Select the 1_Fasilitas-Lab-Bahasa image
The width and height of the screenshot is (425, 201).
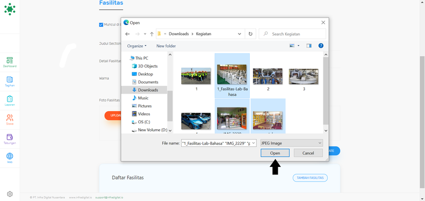click(x=232, y=76)
